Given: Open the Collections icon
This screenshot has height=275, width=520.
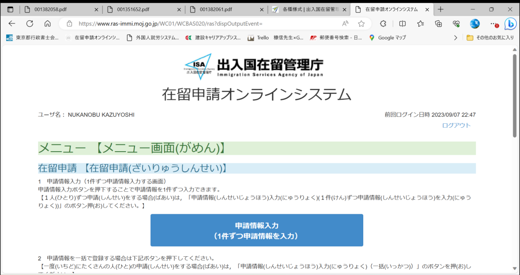Looking at the screenshot, I should coord(438,24).
